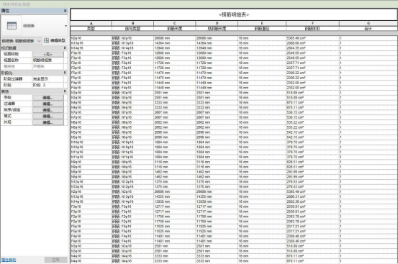Click the 2802.36 cm³ volume cell

[312, 201]
